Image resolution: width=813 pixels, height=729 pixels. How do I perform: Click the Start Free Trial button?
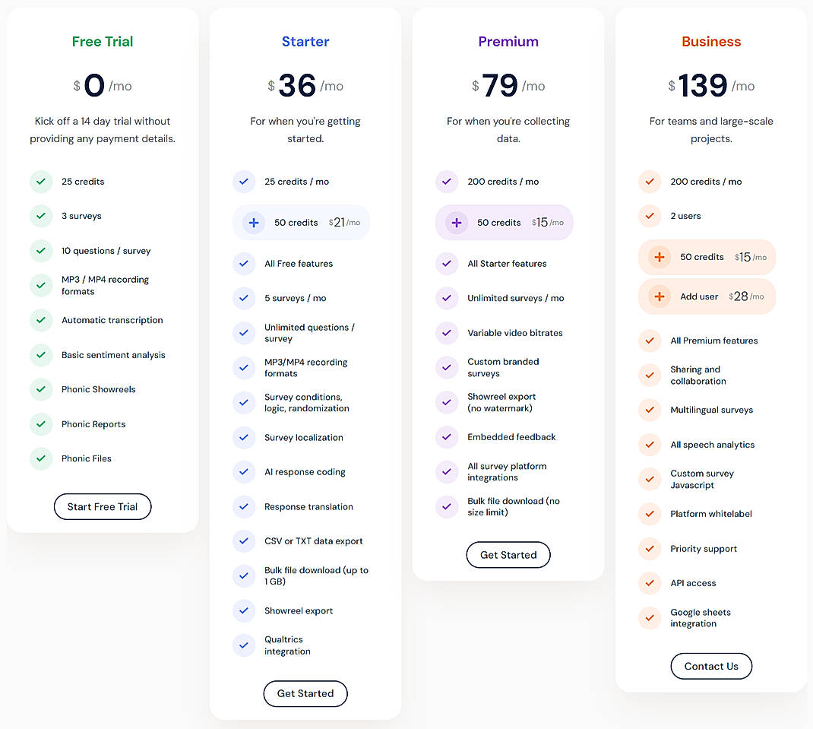click(x=103, y=506)
